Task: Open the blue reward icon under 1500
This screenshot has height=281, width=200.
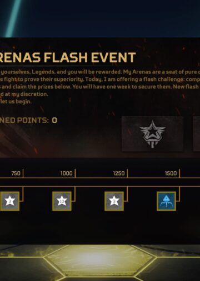Action: click(166, 201)
